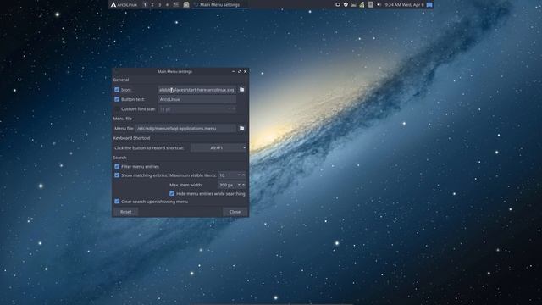Decrease maximum visible items with down arrow
Screen dimensions: 542x305
coord(239,175)
